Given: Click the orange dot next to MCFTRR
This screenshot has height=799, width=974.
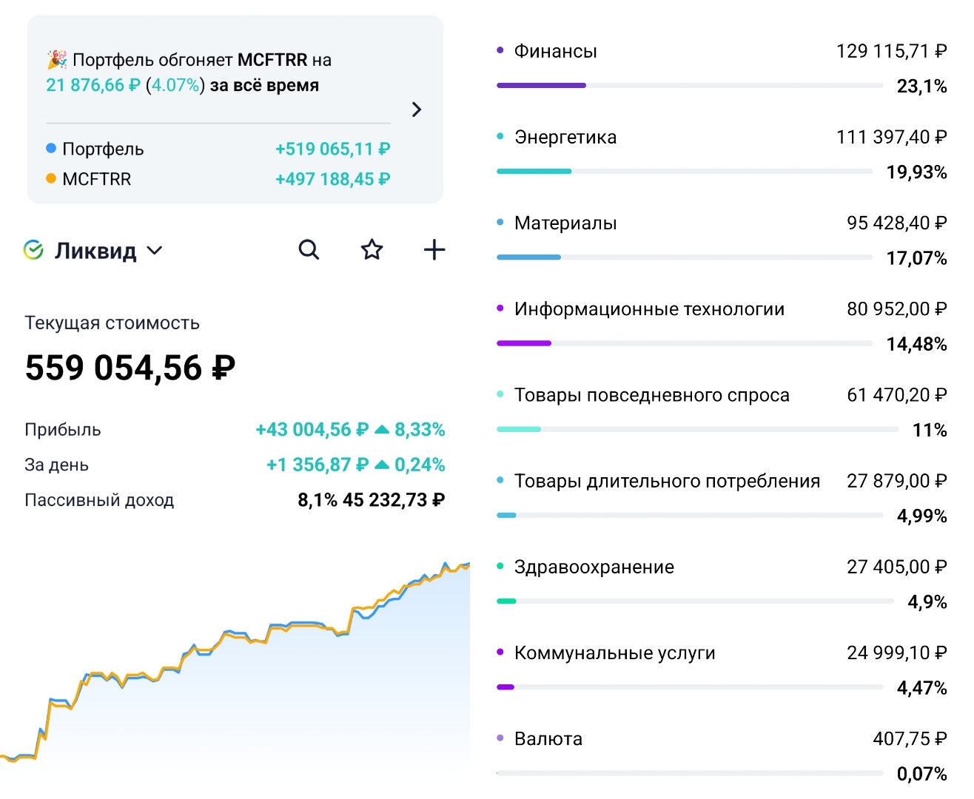Looking at the screenshot, I should click(50, 178).
